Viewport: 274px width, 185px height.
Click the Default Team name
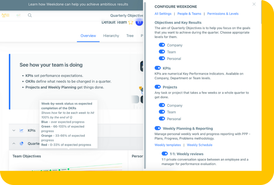(x=114, y=22)
